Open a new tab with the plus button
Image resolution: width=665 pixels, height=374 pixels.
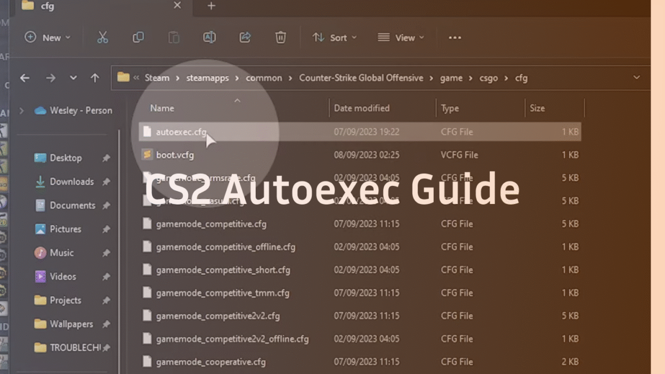211,6
